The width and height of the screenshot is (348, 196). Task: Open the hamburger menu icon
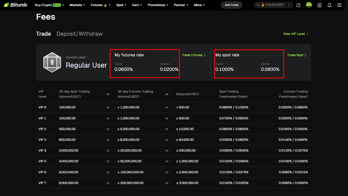339,5
